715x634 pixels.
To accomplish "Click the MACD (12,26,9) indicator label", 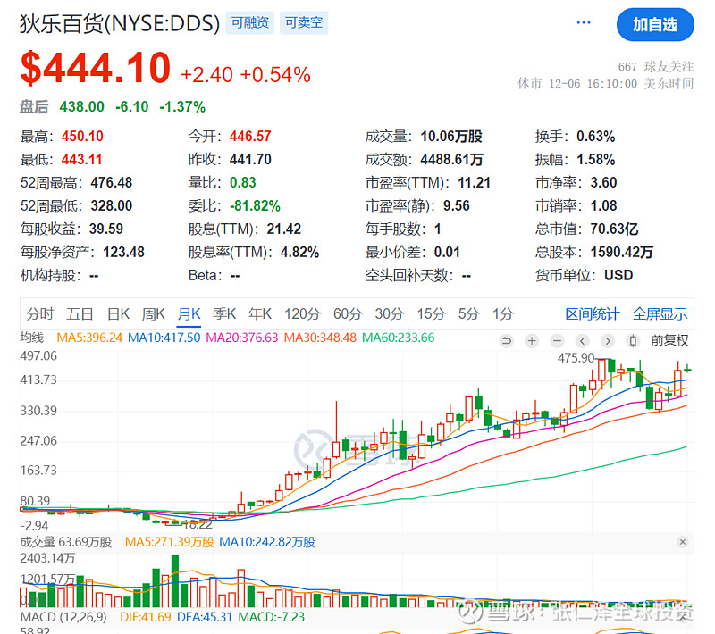I will coord(63,617).
